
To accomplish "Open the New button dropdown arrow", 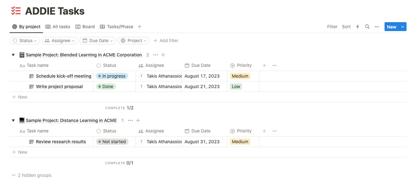I will pos(402,27).
